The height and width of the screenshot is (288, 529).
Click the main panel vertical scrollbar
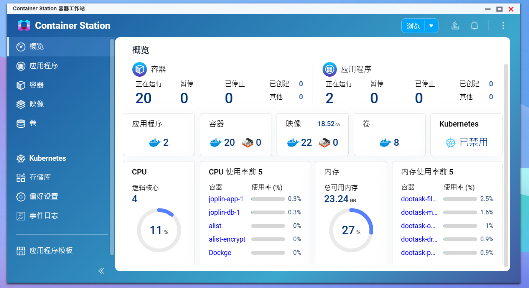(x=506, y=165)
